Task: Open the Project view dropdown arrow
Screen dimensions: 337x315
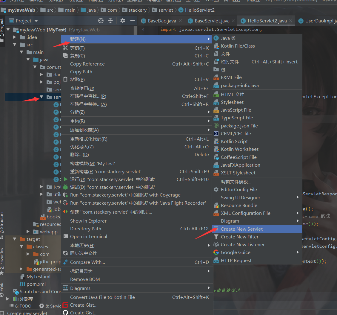Action: pyautogui.click(x=36, y=21)
